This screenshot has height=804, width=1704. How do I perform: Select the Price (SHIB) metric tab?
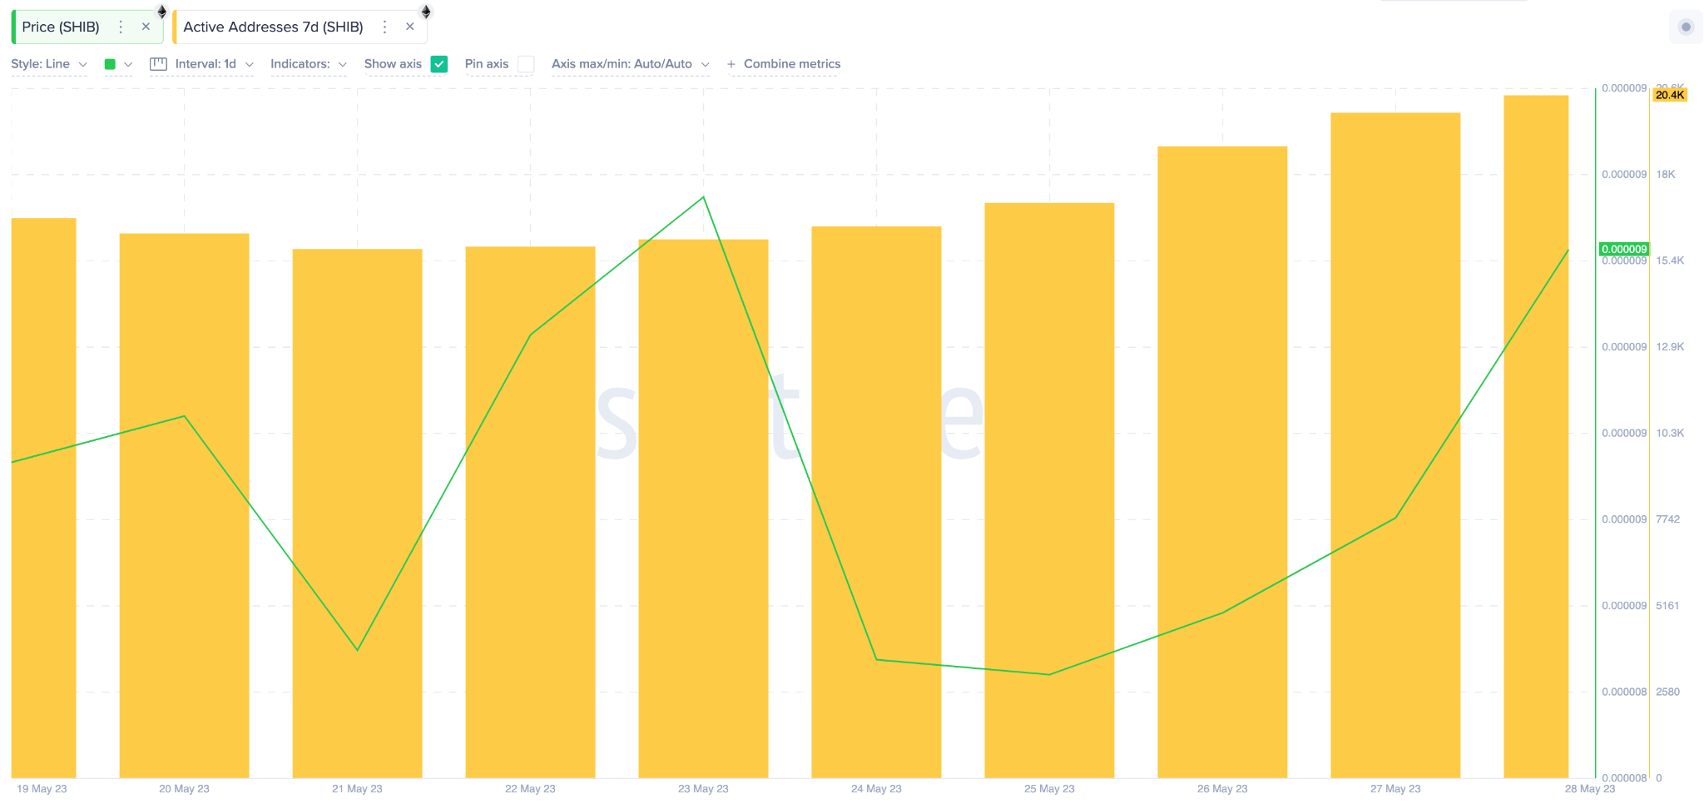pyautogui.click(x=61, y=27)
